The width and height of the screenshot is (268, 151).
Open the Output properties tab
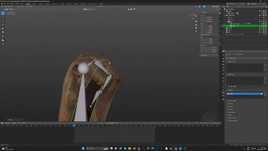[223, 62]
